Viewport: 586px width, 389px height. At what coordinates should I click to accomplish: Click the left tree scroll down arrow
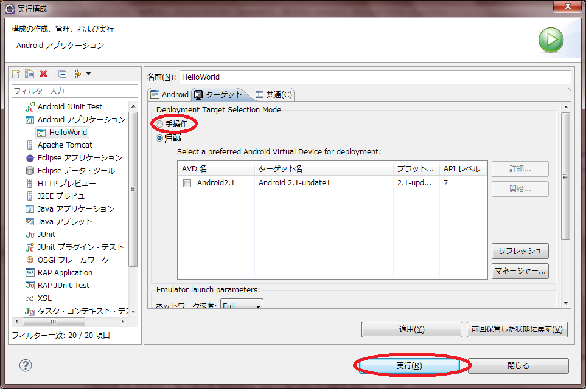(133, 311)
